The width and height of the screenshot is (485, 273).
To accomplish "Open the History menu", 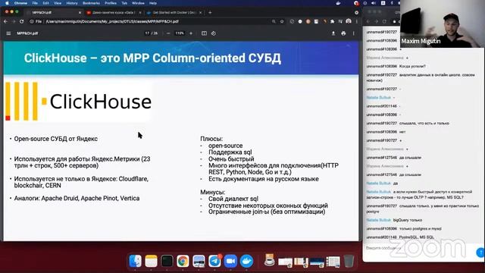I will click(x=72, y=3).
